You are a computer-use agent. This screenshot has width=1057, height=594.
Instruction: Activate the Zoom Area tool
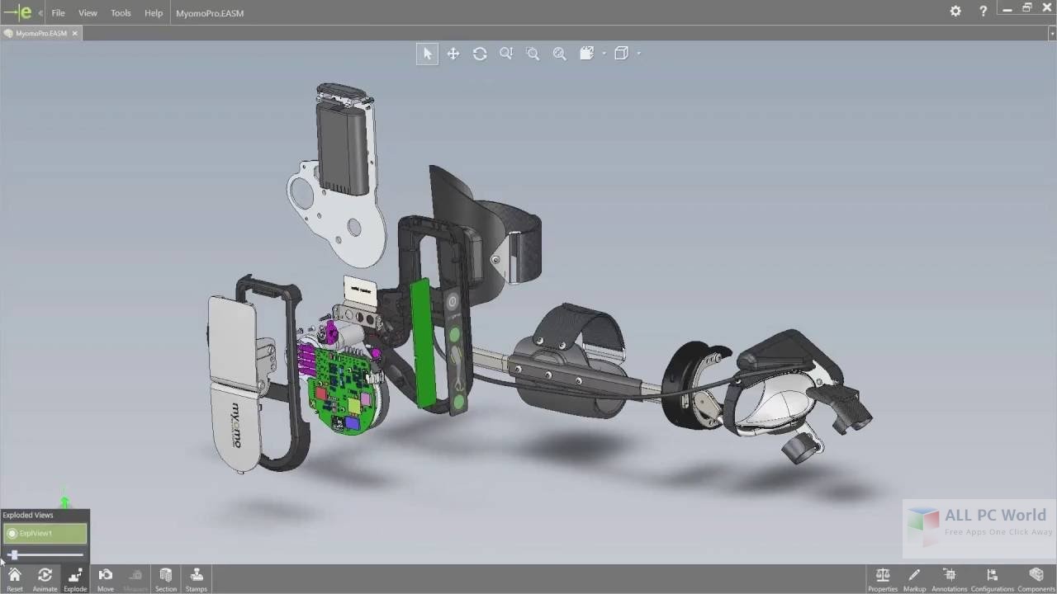[533, 53]
